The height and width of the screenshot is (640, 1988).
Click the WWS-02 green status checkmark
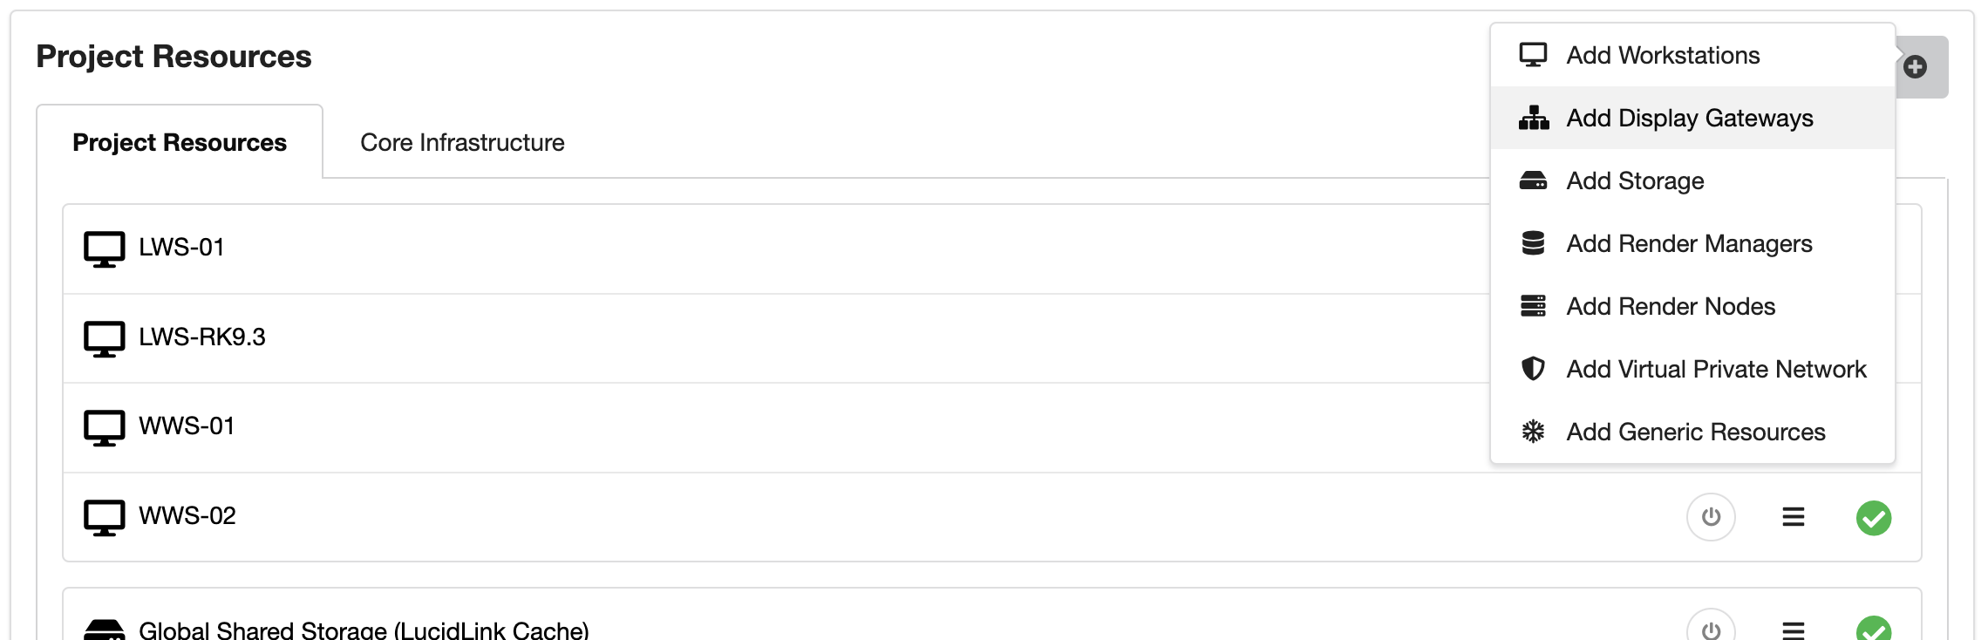point(1873,518)
